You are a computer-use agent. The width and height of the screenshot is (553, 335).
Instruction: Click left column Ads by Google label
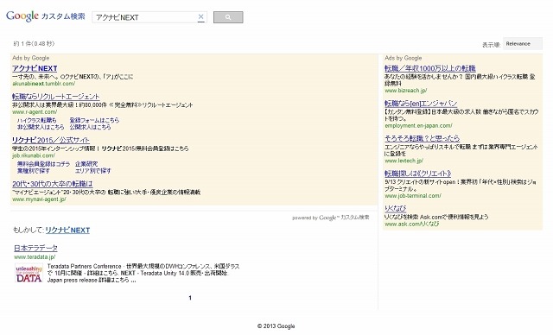tap(31, 58)
